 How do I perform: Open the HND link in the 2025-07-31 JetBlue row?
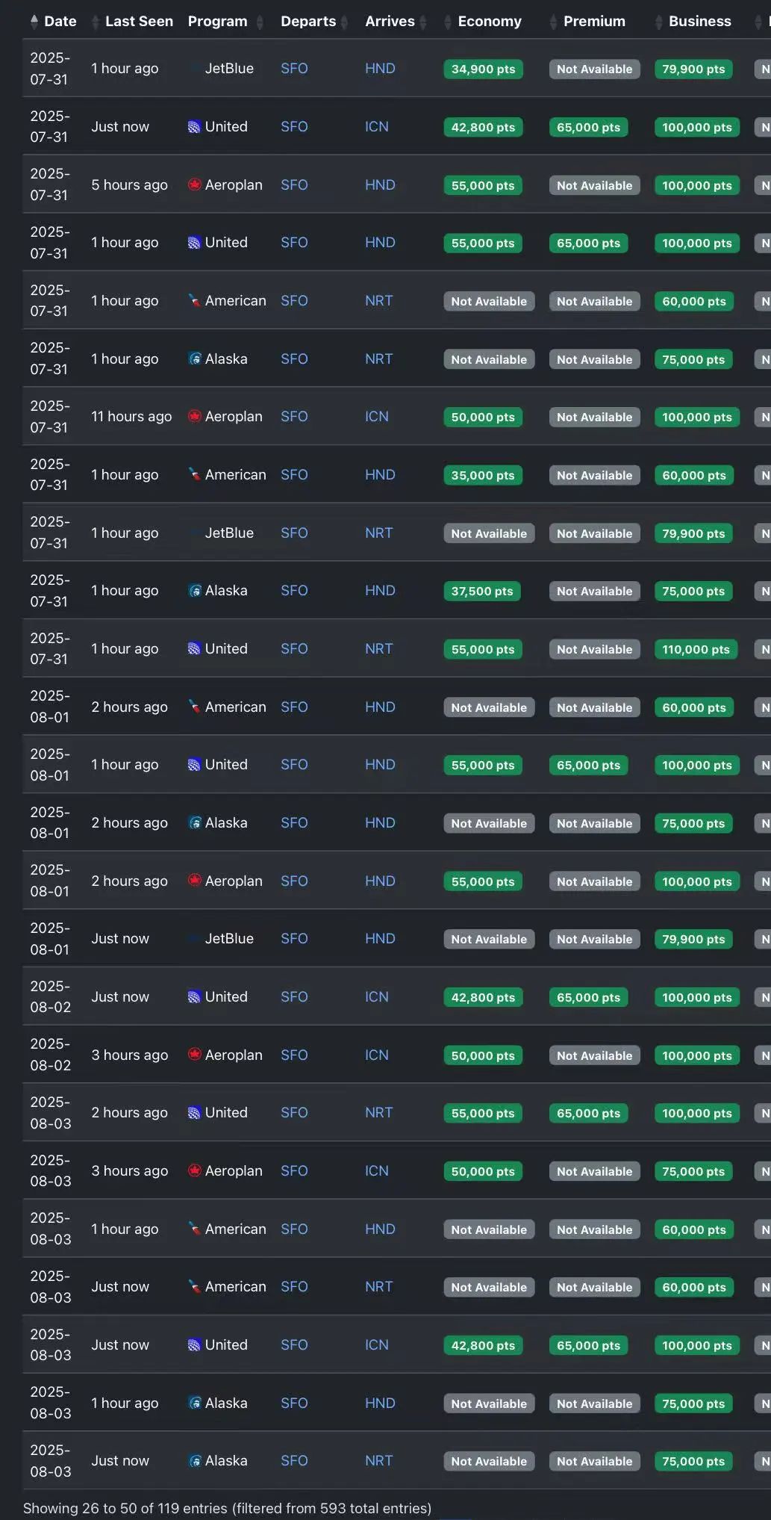coord(380,69)
